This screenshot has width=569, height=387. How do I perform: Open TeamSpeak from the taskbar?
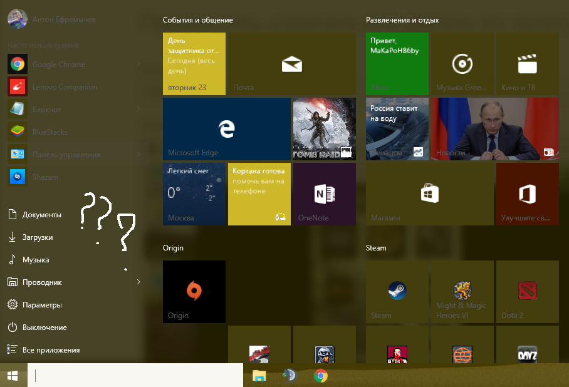(x=290, y=376)
